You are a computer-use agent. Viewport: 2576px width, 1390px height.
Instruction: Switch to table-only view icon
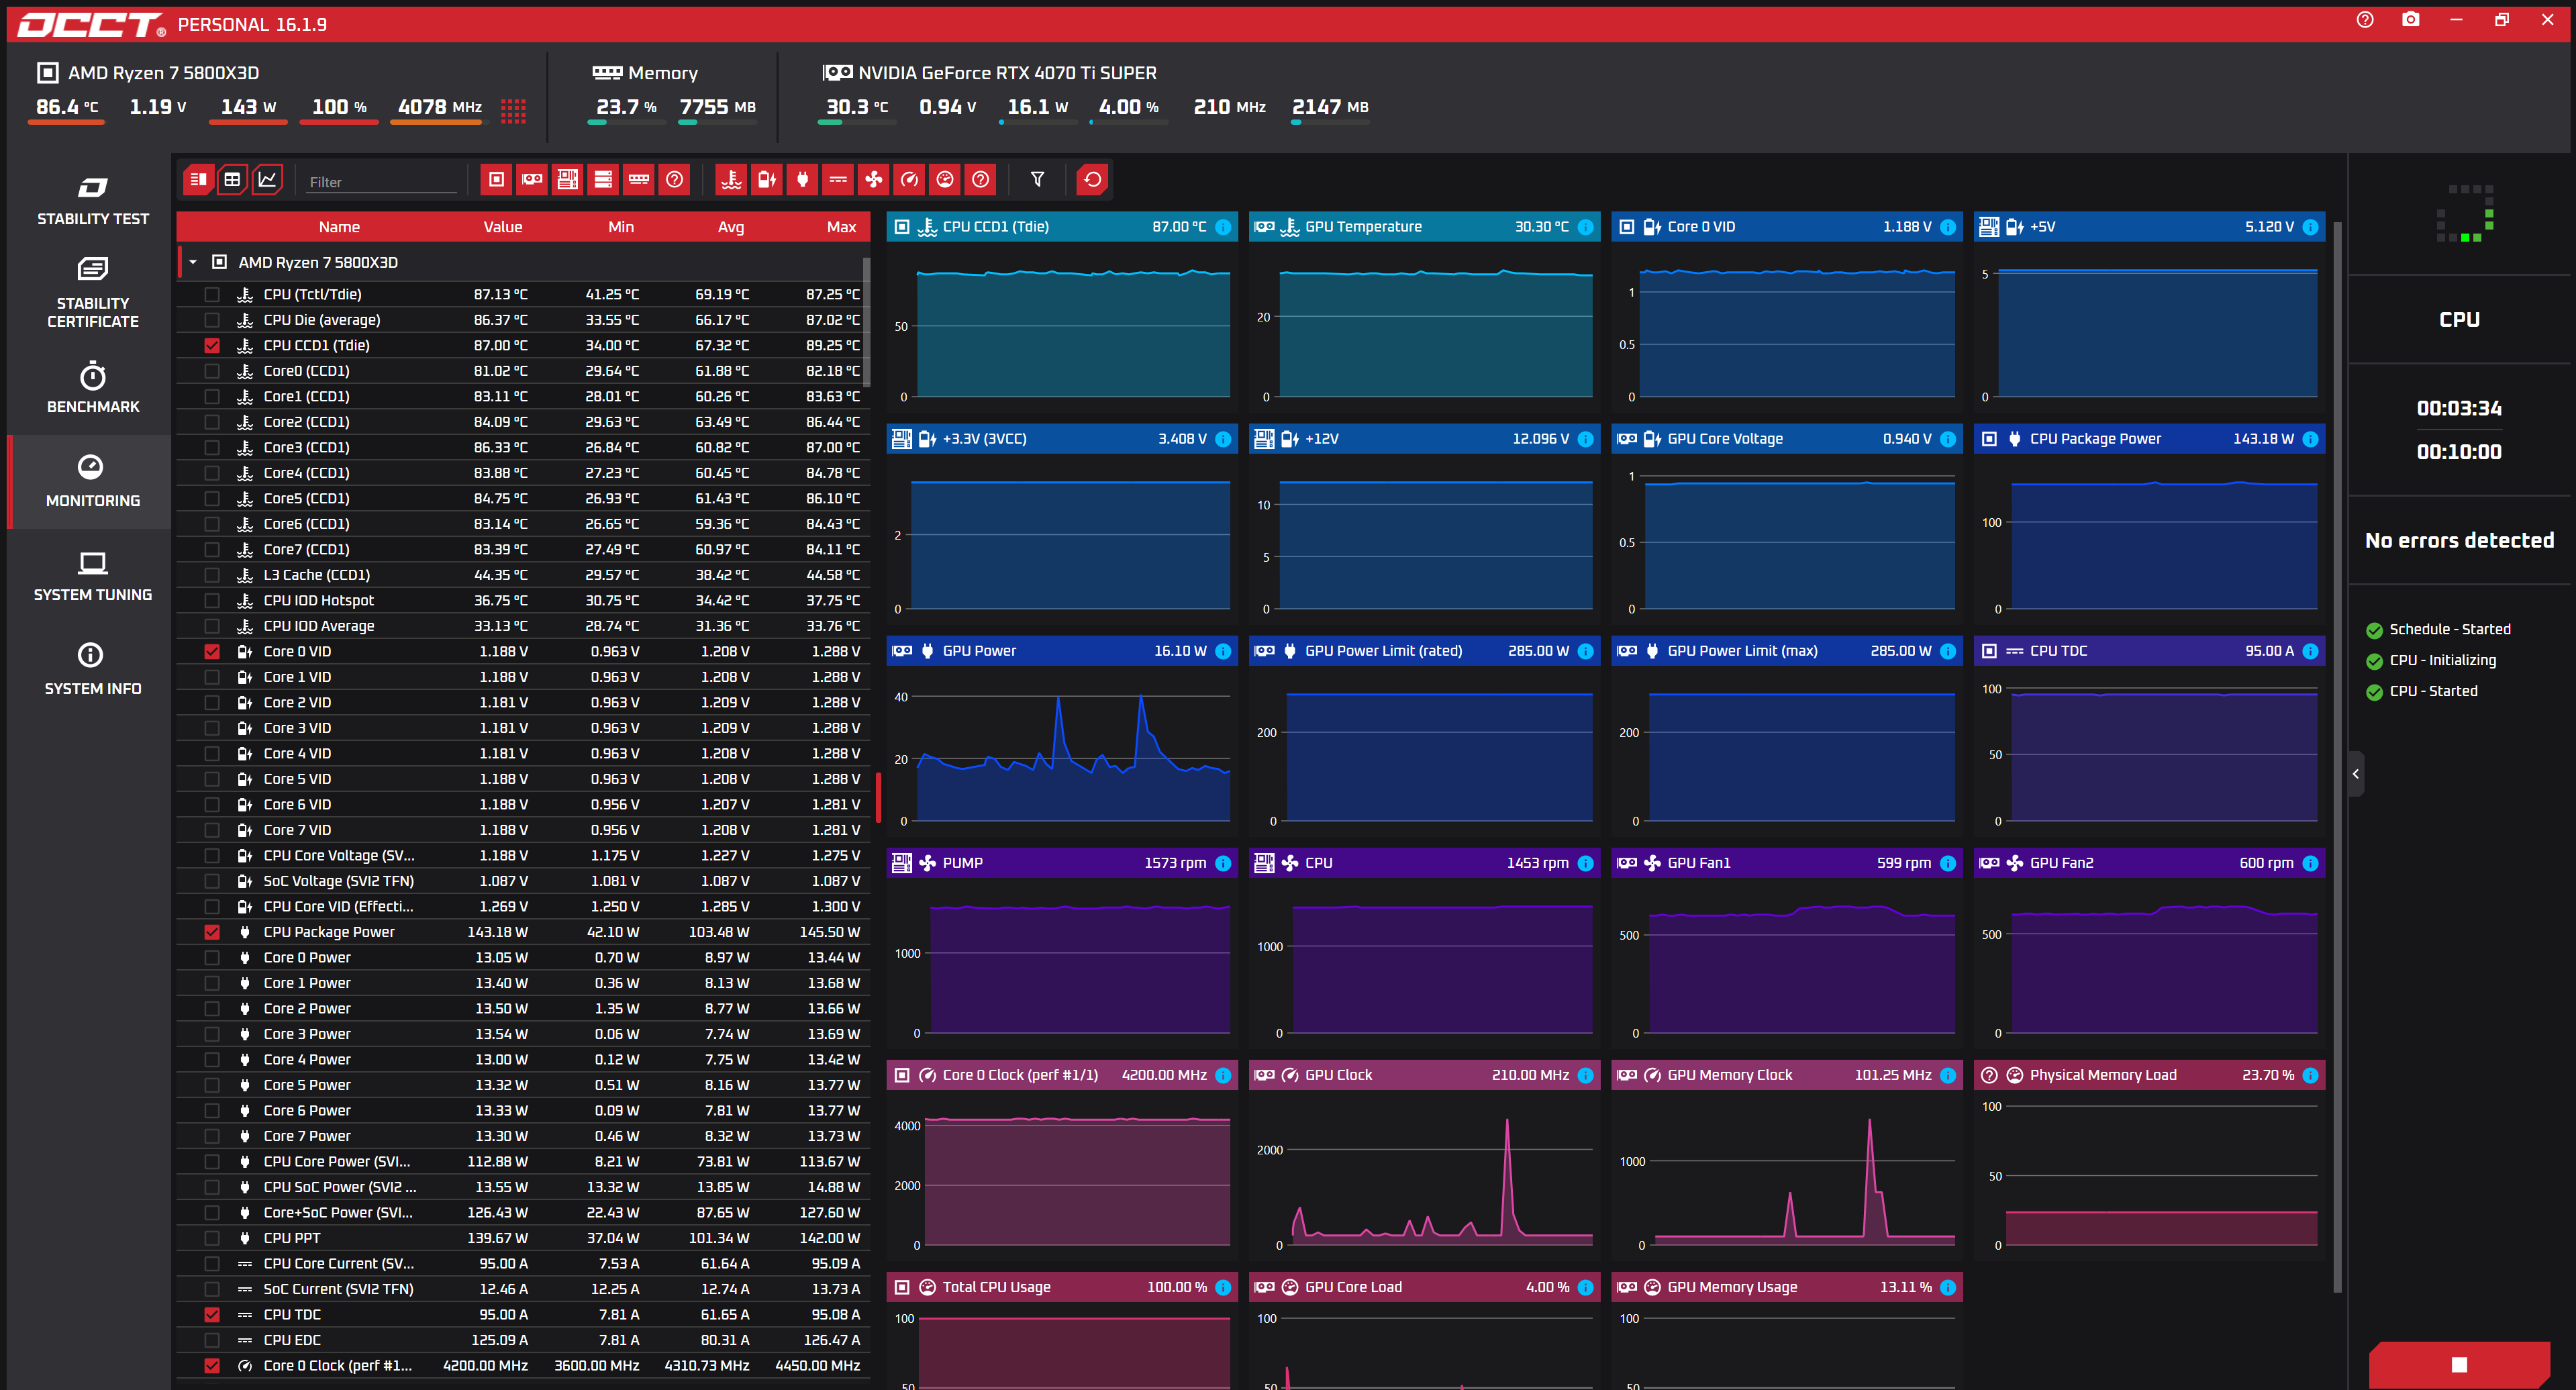232,180
